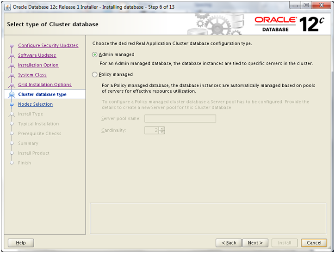Open the Installation Option step link
The width and height of the screenshot is (335, 253).
click(38, 65)
